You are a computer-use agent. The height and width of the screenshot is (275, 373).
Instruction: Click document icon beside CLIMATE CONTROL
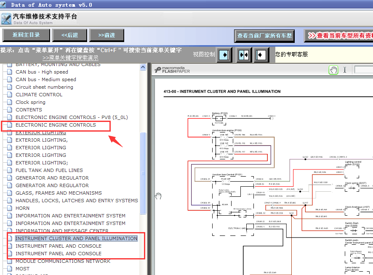pyautogui.click(x=10, y=95)
